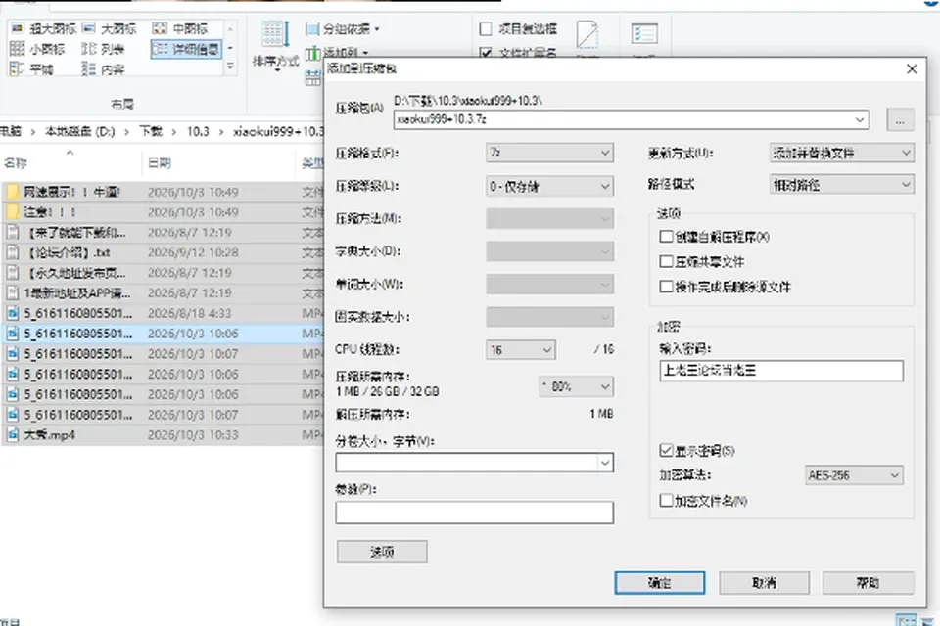The width and height of the screenshot is (940, 626).
Task: Click the 输入密码 password field
Action: coord(781,371)
